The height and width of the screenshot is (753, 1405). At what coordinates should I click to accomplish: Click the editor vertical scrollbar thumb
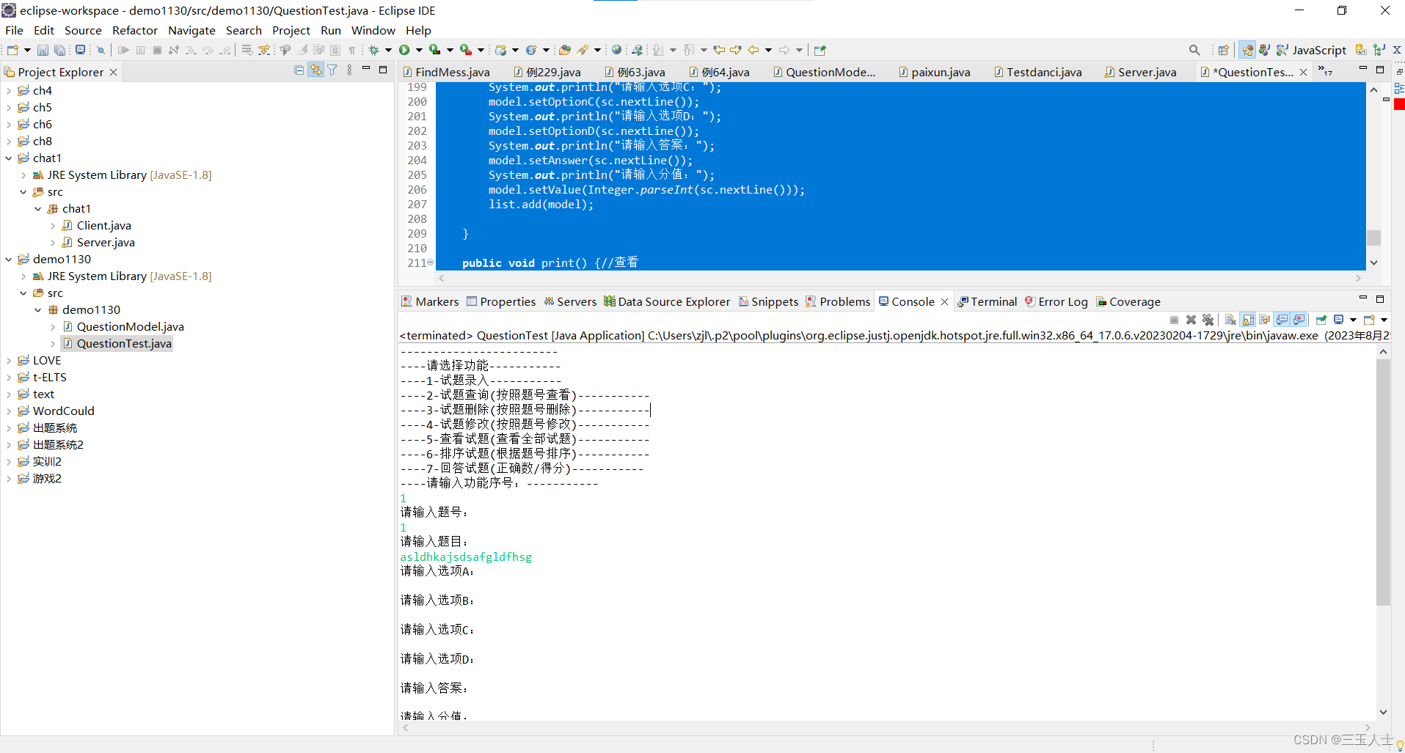pyautogui.click(x=1373, y=238)
